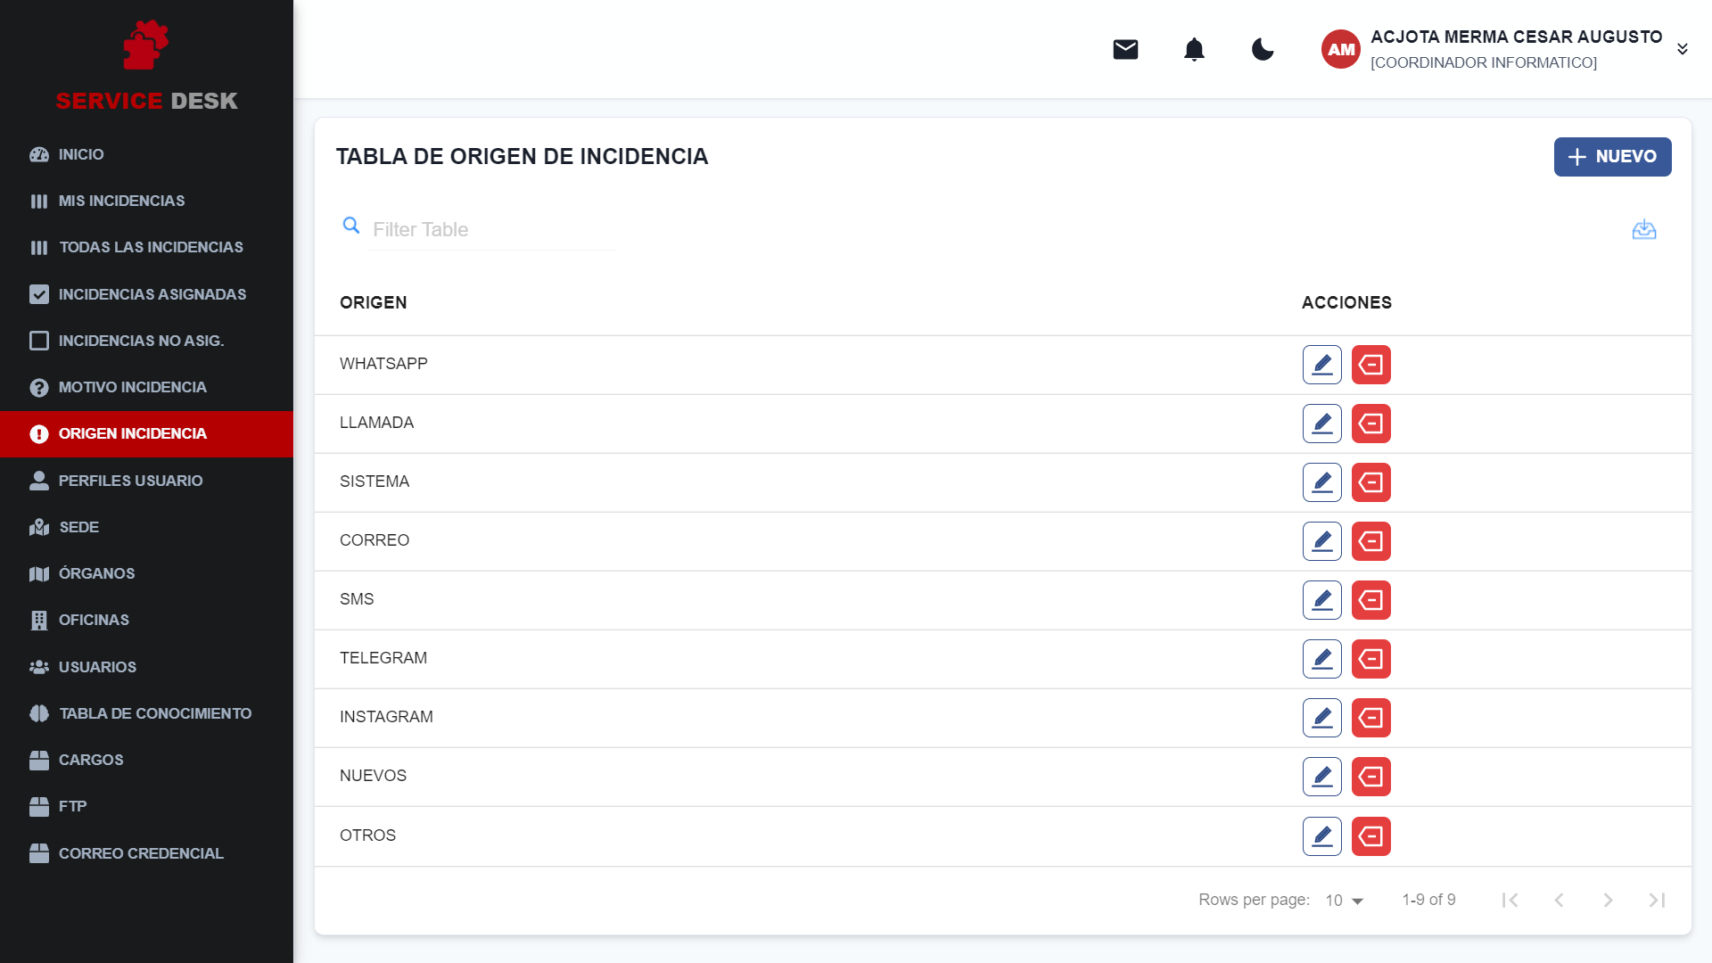This screenshot has width=1712, height=963.
Task: Advance to the next page of results
Action: [1609, 901]
